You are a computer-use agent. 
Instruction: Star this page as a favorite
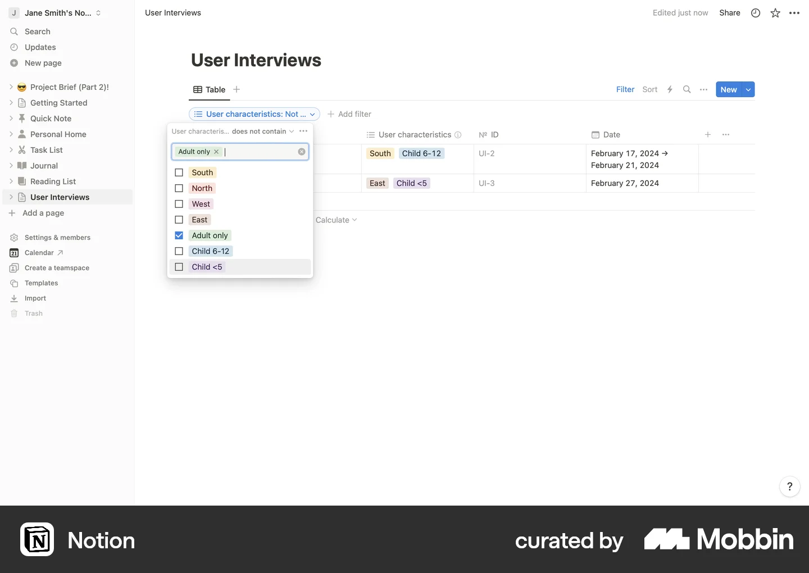[775, 13]
